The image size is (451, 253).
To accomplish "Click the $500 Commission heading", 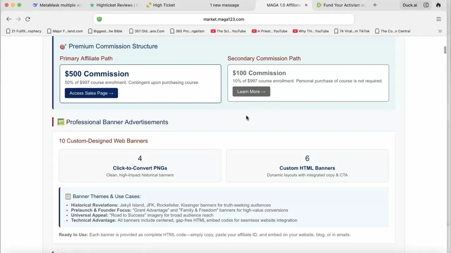I will 97,74.
